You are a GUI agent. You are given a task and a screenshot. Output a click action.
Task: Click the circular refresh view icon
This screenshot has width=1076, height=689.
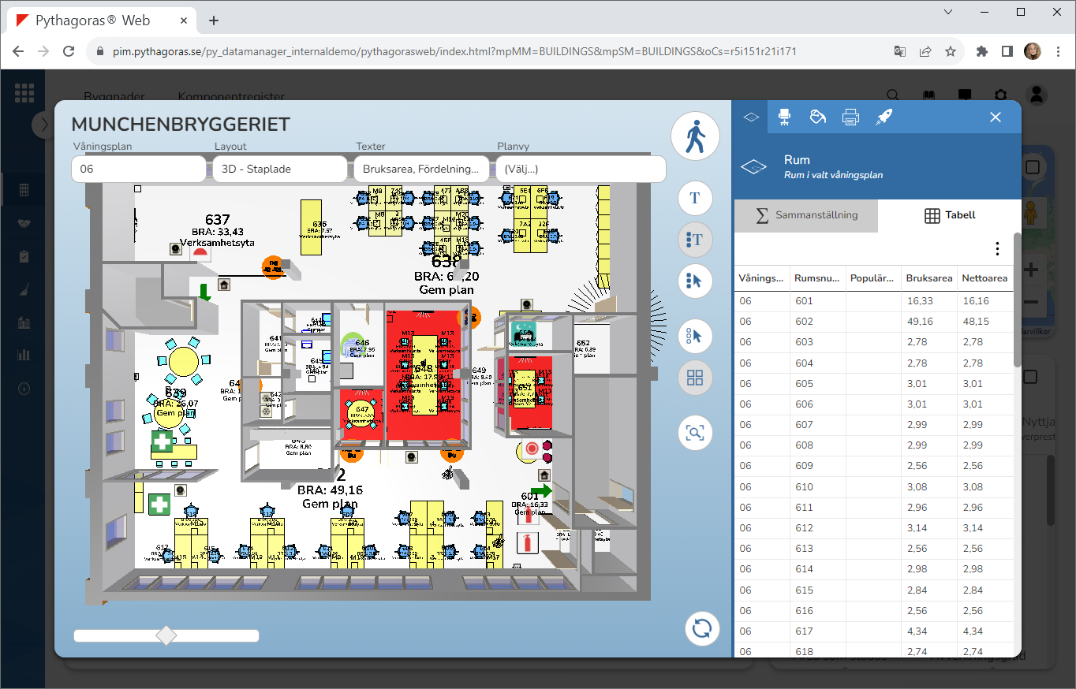pyautogui.click(x=701, y=629)
